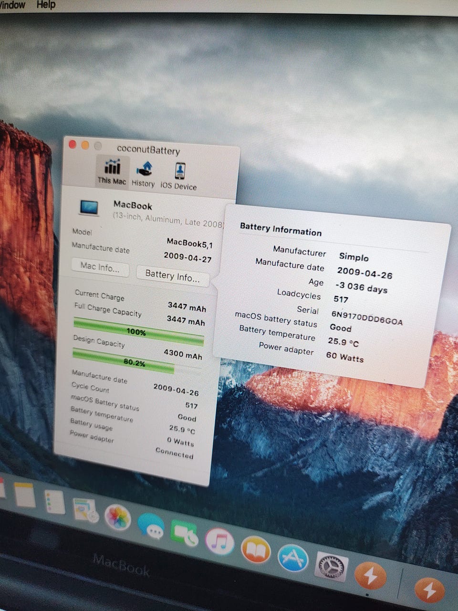Click the Current Charge label

(x=100, y=295)
